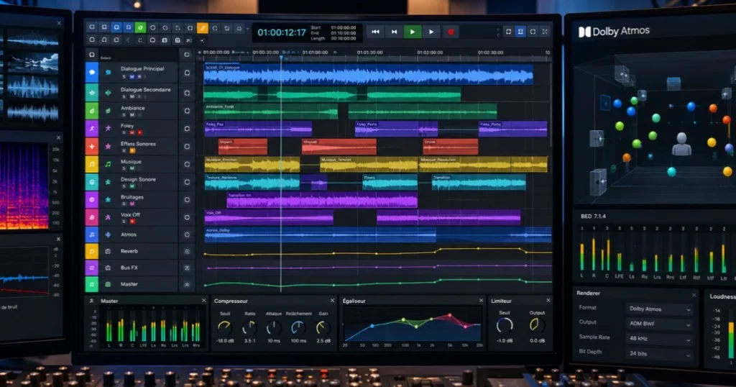Click skip-to-start button beside rewind
Viewport: 736px width, 387px height.
pyautogui.click(x=394, y=32)
